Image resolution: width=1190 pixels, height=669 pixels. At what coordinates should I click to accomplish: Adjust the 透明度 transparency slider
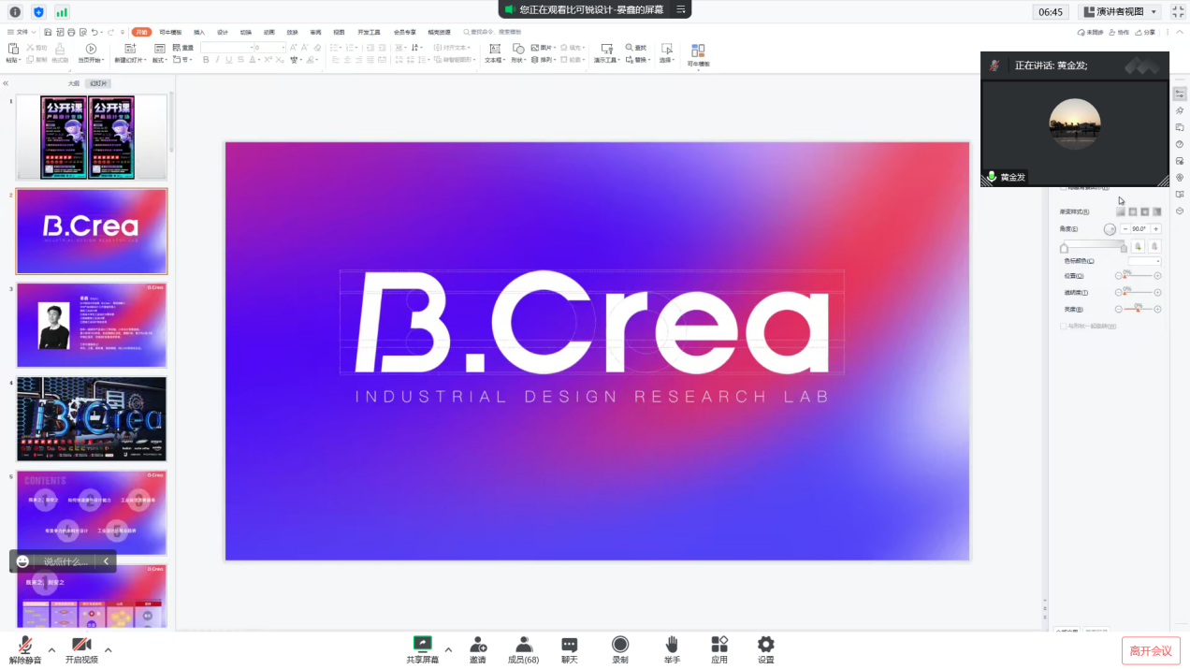[x=1138, y=293]
